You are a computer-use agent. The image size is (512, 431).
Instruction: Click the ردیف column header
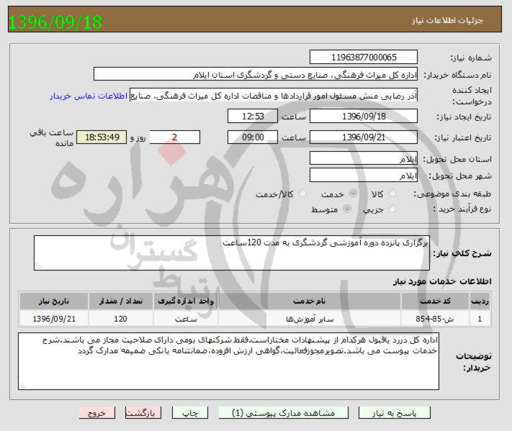point(480,301)
